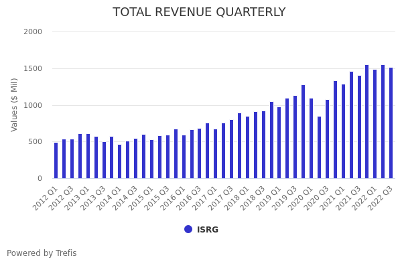Viewport: 402px width, 268px height.
Task: Select the 2015 Q3 revenue bar
Action: 167,157
